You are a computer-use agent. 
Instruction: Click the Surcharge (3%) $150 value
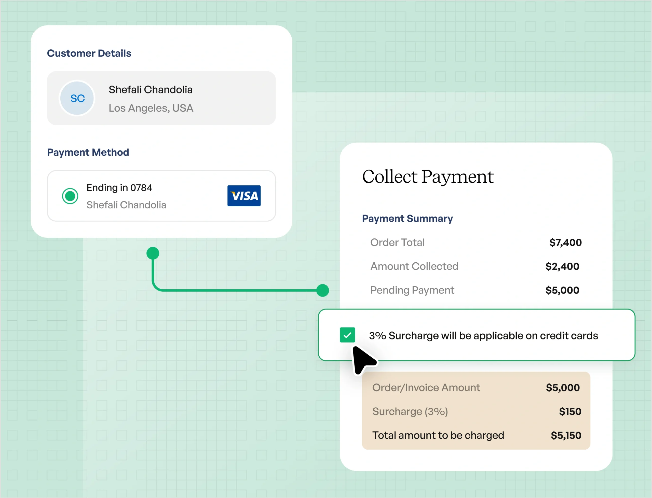pos(570,411)
